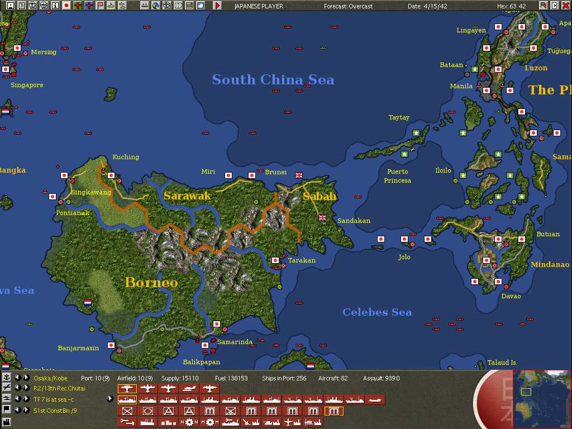
Task: Click the 51st ConstBn /9 unit name
Action: (55, 411)
